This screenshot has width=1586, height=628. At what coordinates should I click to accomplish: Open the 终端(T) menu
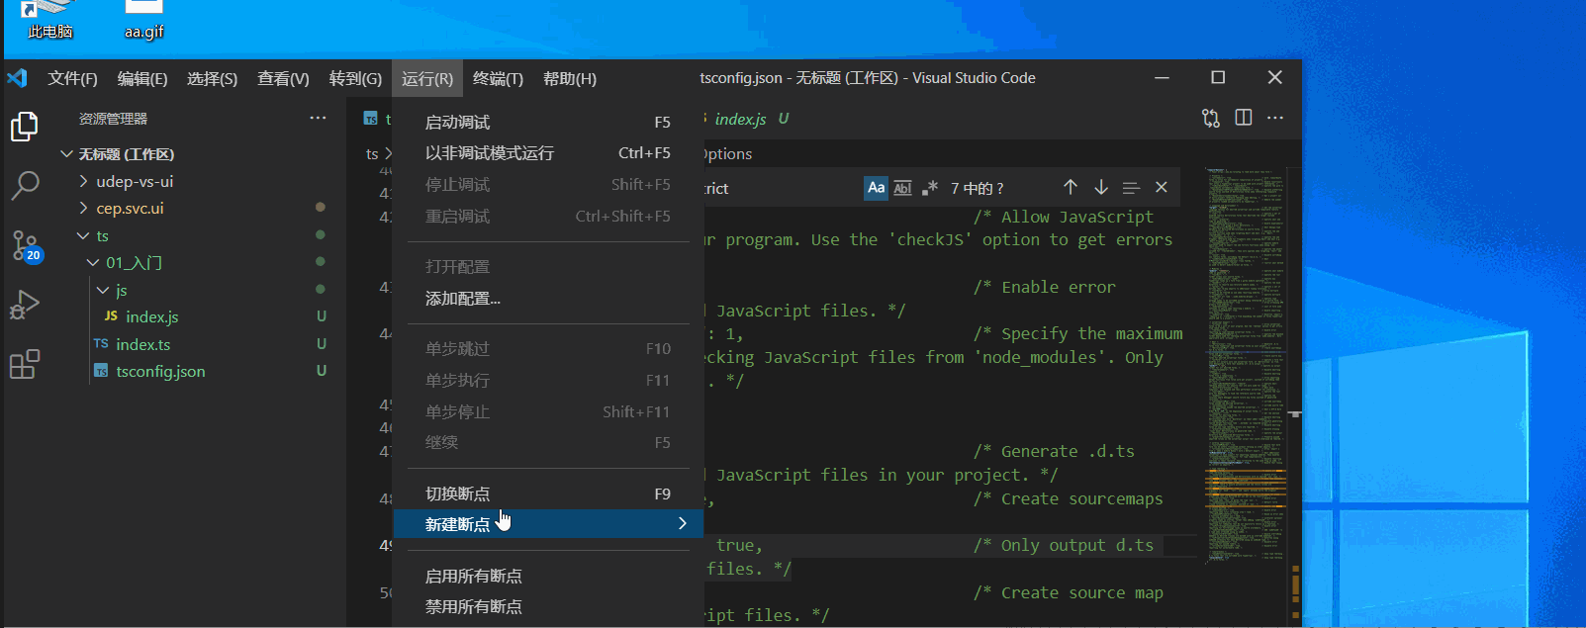(x=498, y=79)
